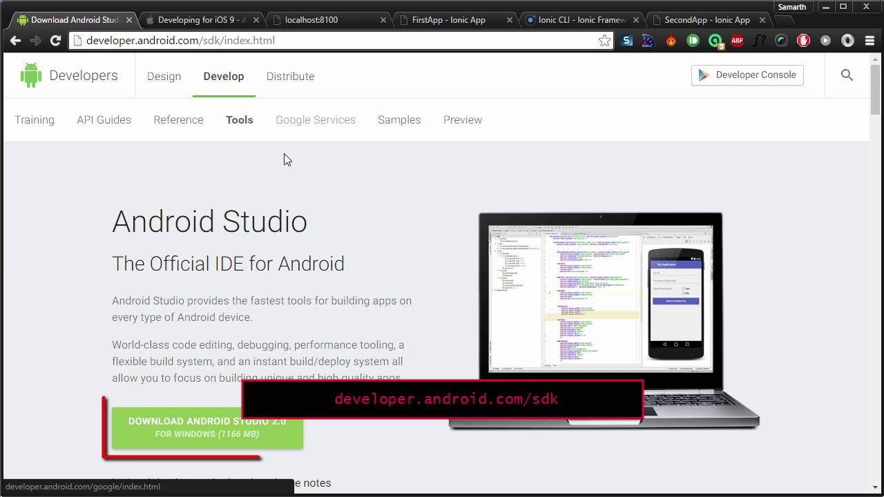The height and width of the screenshot is (497, 884).
Task: Click the Android Developers robot logo
Action: [30, 75]
